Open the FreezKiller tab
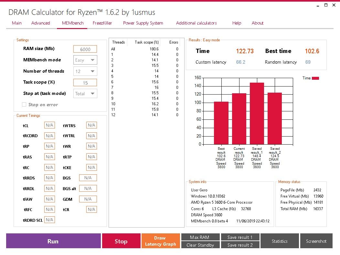 102,23
